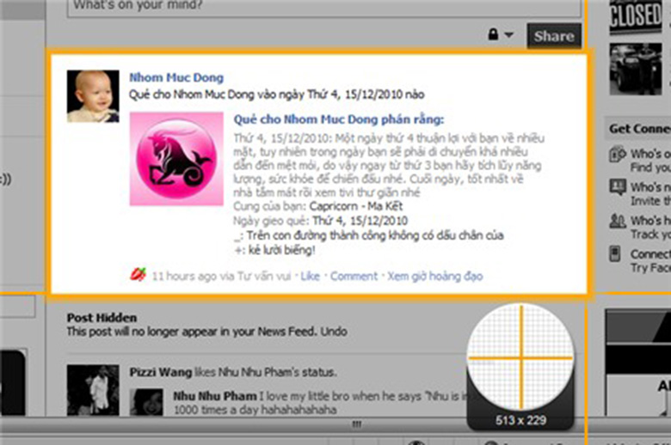Click the 'Who's on' find friends icon

tap(617, 155)
